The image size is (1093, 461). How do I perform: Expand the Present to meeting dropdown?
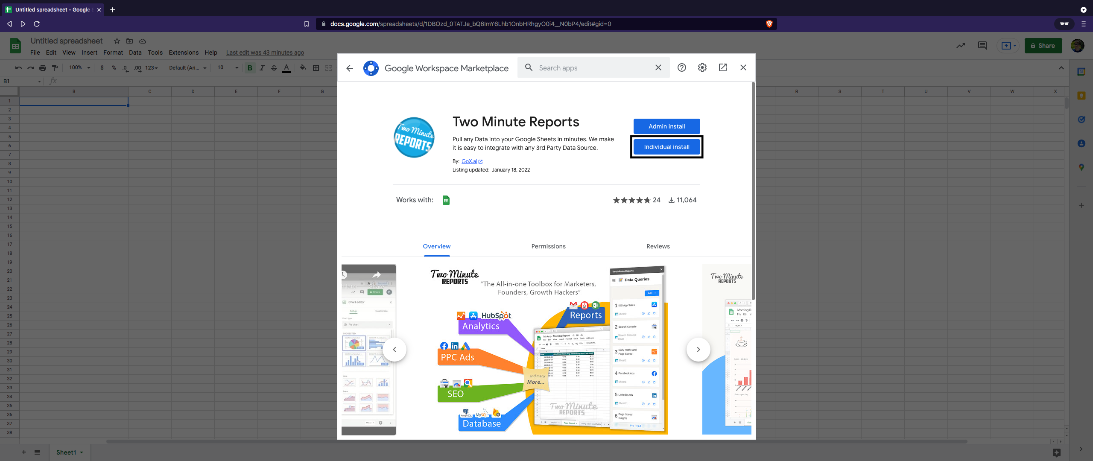point(1015,45)
